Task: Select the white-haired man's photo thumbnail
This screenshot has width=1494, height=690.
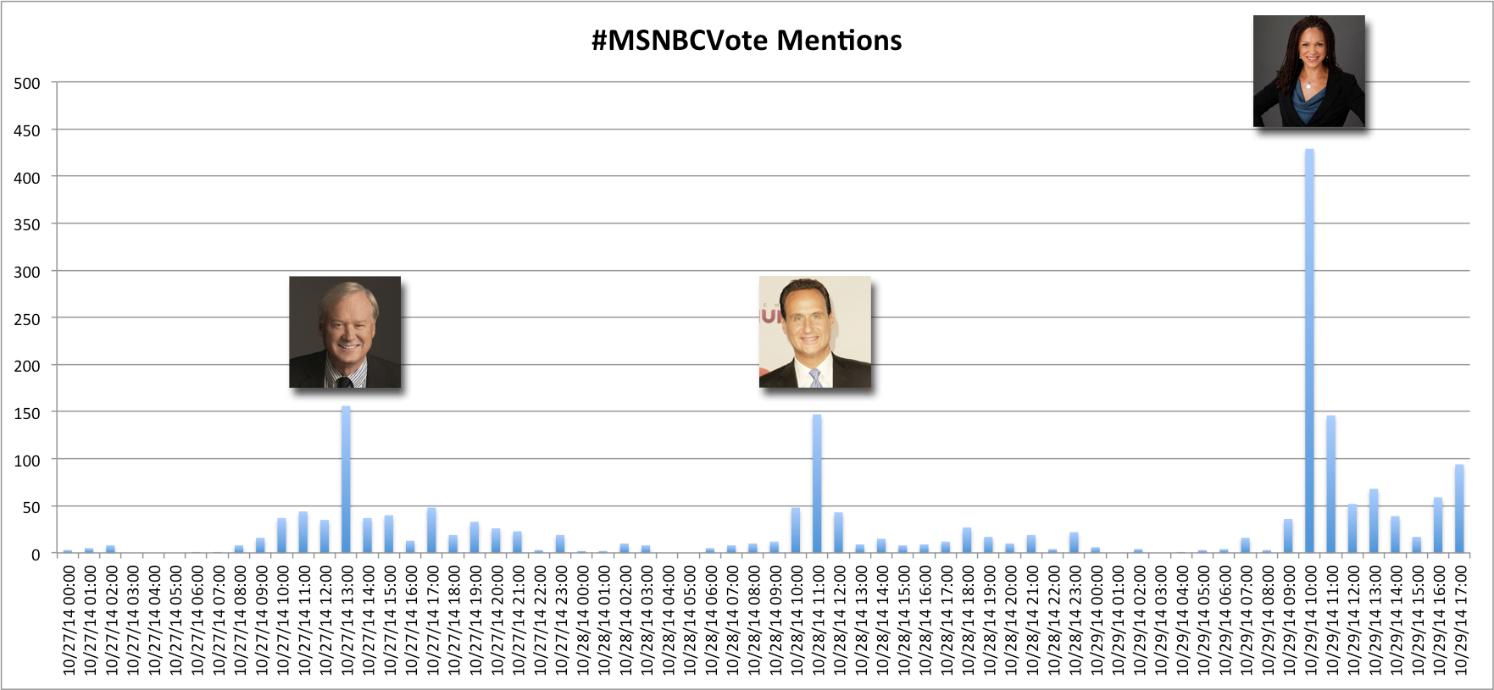Action: 345,332
